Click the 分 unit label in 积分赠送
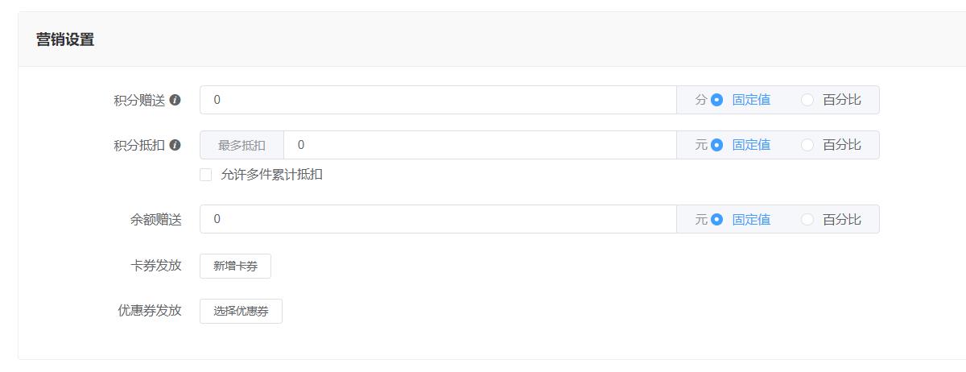The width and height of the screenshot is (966, 372). (x=701, y=100)
